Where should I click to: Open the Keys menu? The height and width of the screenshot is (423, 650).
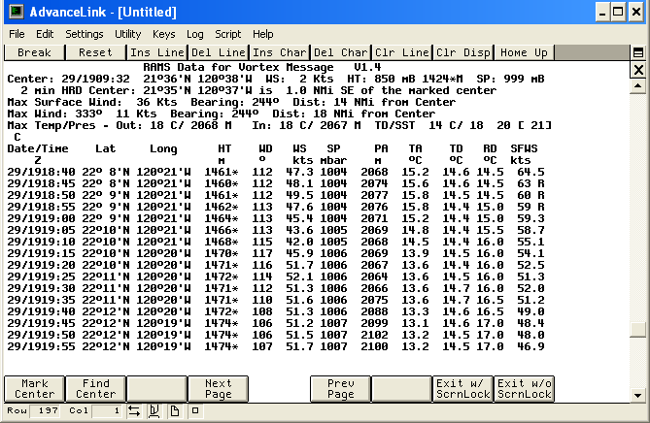(164, 34)
